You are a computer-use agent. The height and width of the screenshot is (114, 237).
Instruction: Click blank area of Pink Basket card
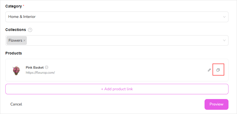(128, 70)
